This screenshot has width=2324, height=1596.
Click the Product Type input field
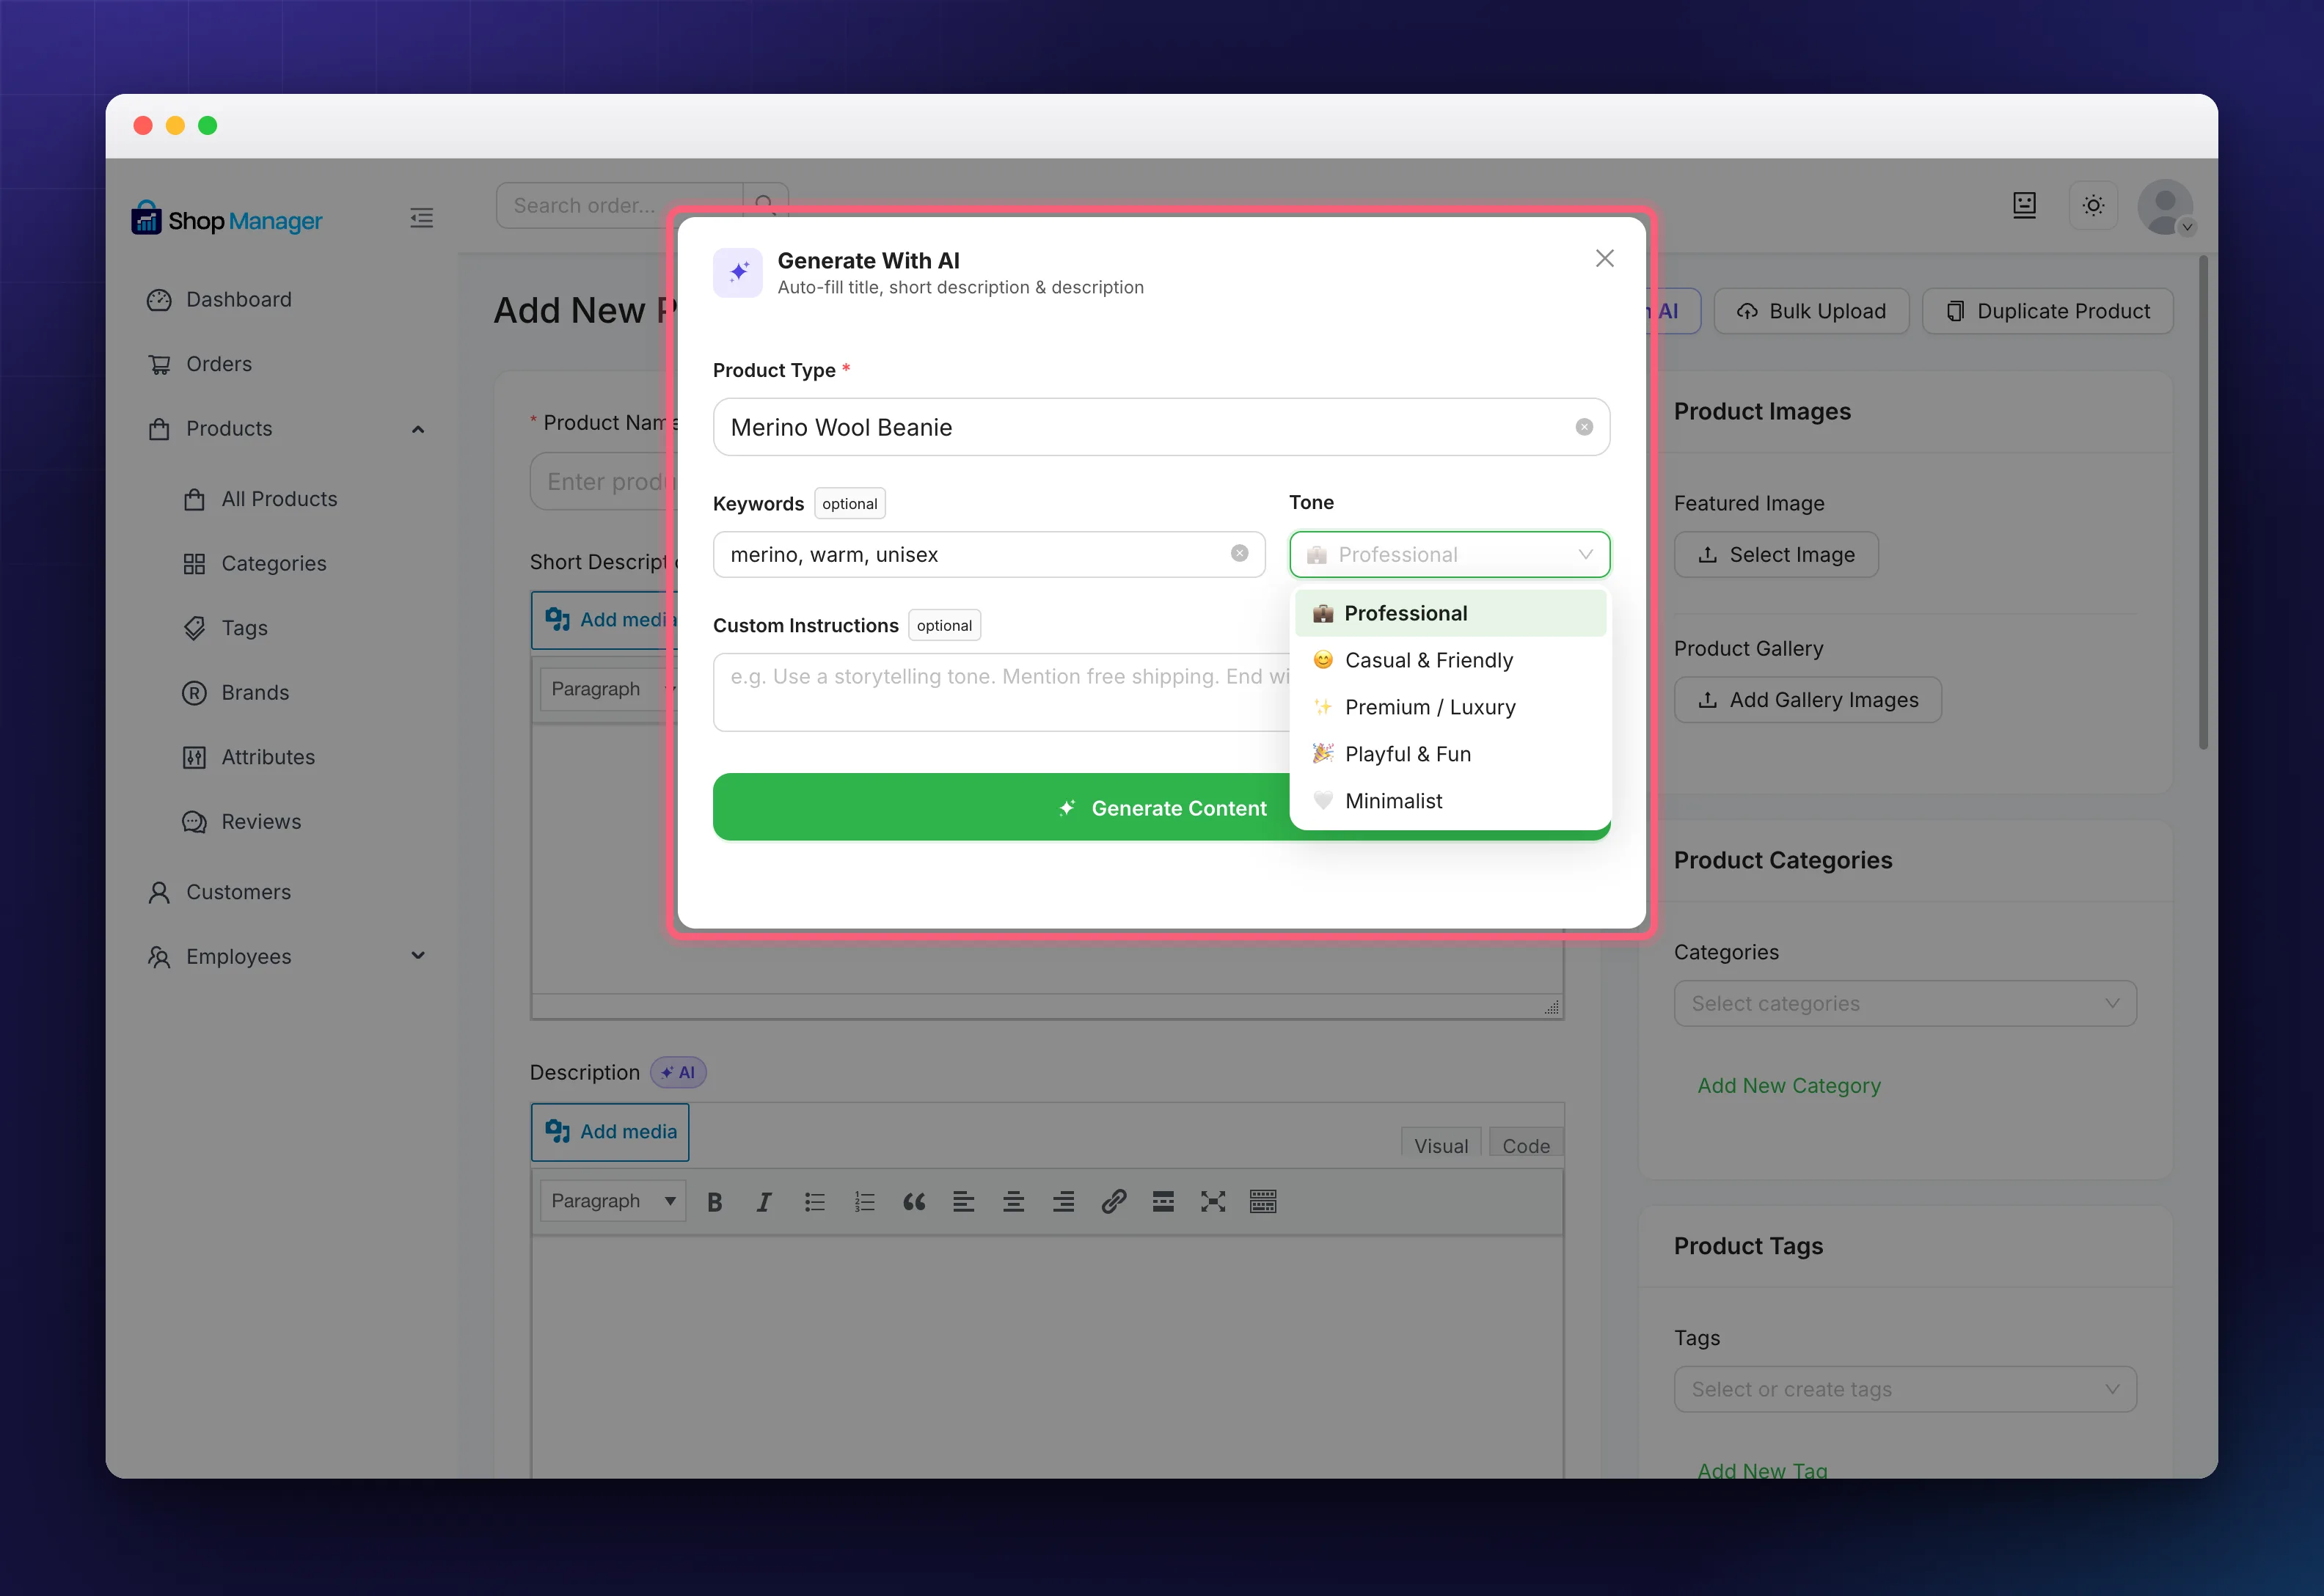pyautogui.click(x=1160, y=427)
